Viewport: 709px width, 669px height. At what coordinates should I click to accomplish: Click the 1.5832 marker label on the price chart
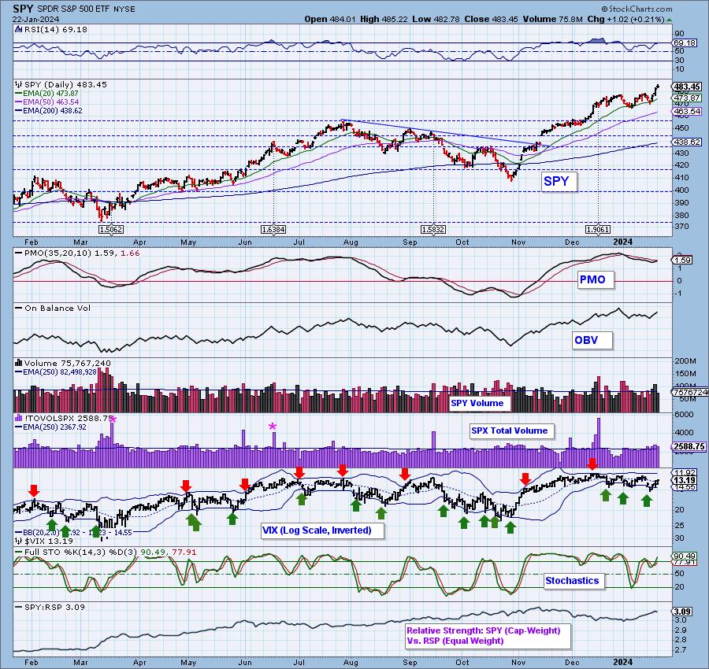click(433, 230)
